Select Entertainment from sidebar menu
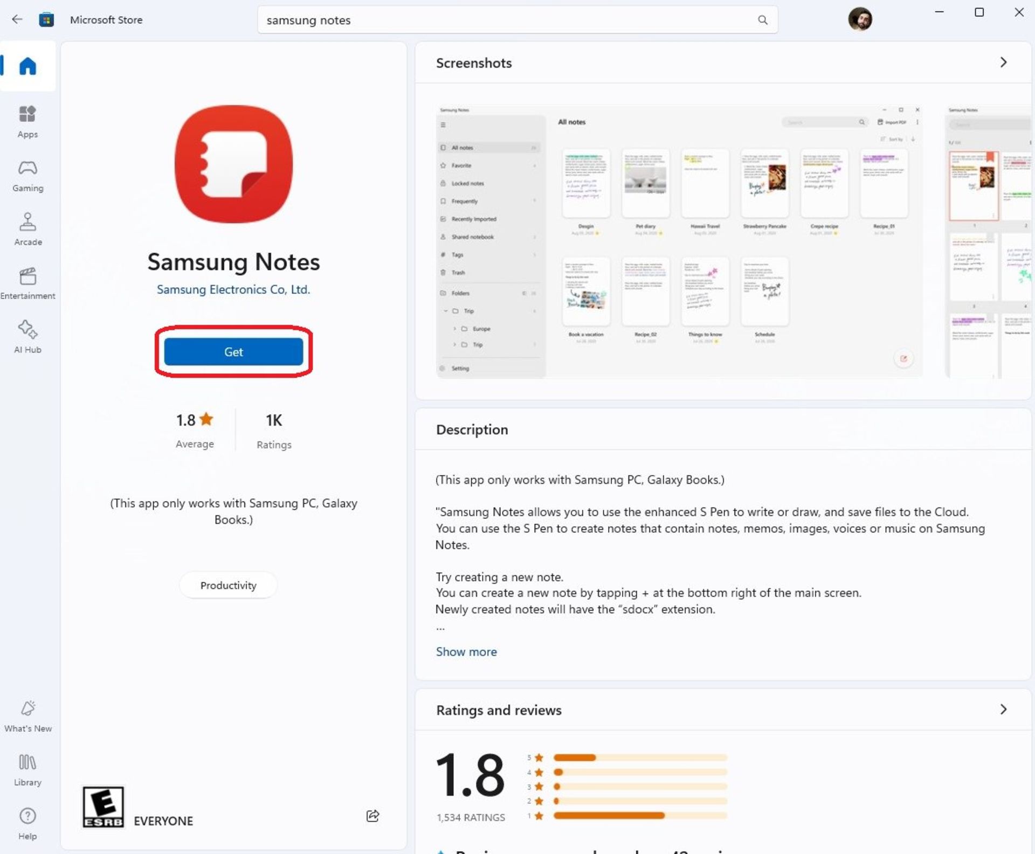This screenshot has height=854, width=1035. point(29,283)
